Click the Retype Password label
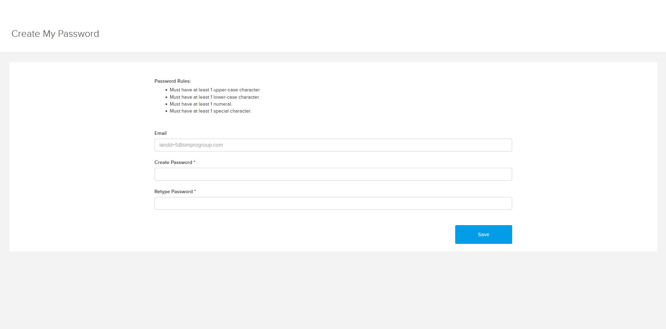Screen dimensions: 666x329 coord(174,191)
